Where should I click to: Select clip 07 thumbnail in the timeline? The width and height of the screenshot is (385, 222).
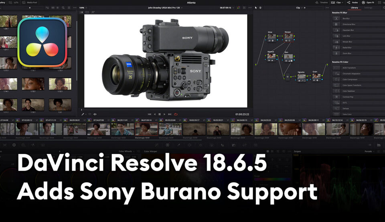coord(146,129)
